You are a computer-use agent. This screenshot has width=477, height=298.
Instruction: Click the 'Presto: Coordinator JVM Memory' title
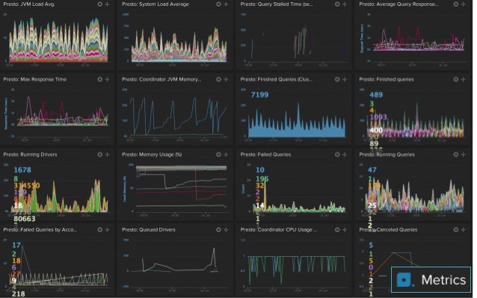tap(161, 79)
